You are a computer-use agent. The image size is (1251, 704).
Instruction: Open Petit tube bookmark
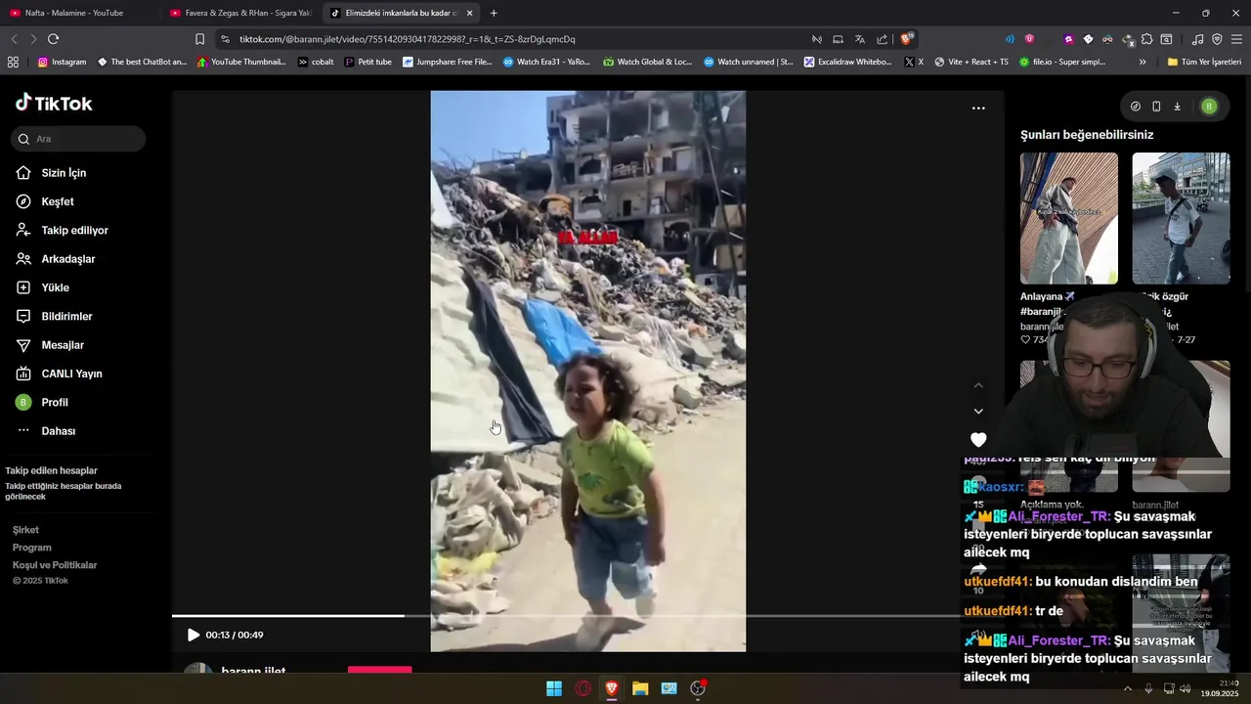pos(368,62)
